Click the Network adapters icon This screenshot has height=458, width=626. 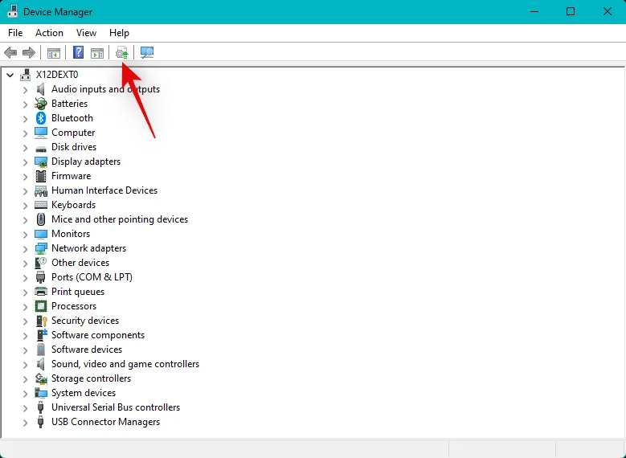(x=41, y=248)
